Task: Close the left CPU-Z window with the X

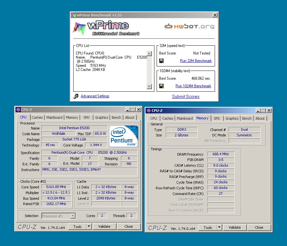Action: point(139,110)
